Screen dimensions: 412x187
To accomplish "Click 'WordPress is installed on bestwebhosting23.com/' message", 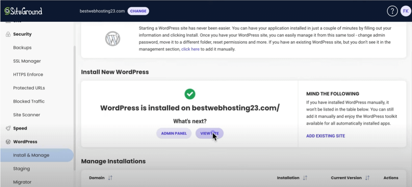I will tap(190, 108).
